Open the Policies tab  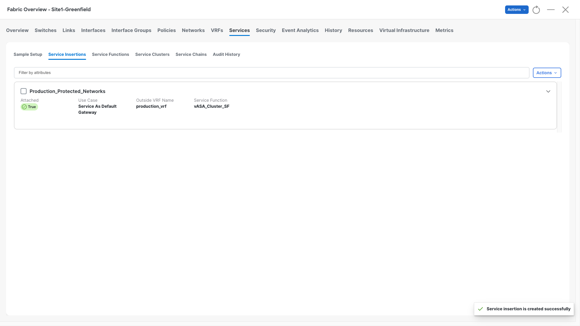pyautogui.click(x=166, y=30)
